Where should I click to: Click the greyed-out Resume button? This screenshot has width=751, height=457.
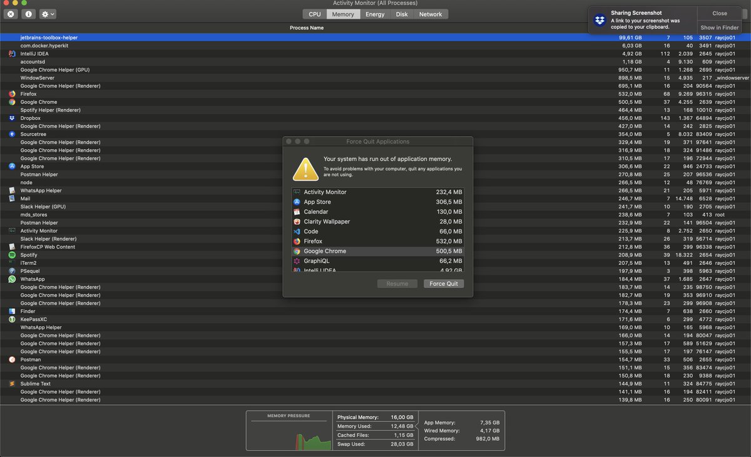pos(397,284)
